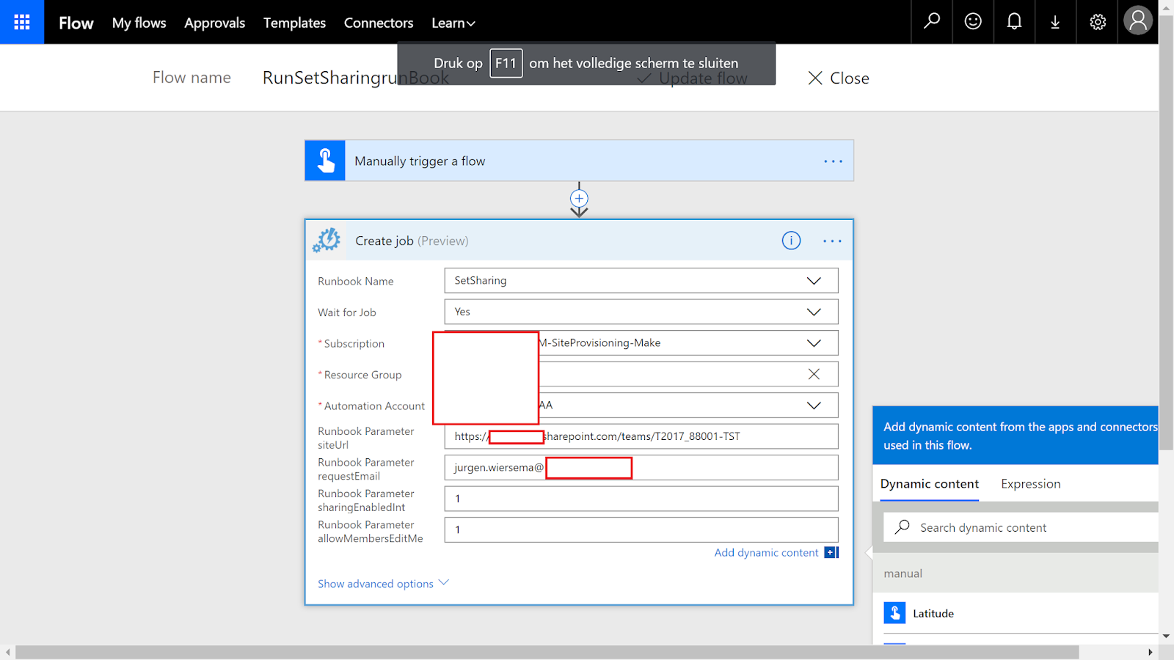Click the plus icon to insert a new step
The image size is (1174, 660).
tap(579, 197)
